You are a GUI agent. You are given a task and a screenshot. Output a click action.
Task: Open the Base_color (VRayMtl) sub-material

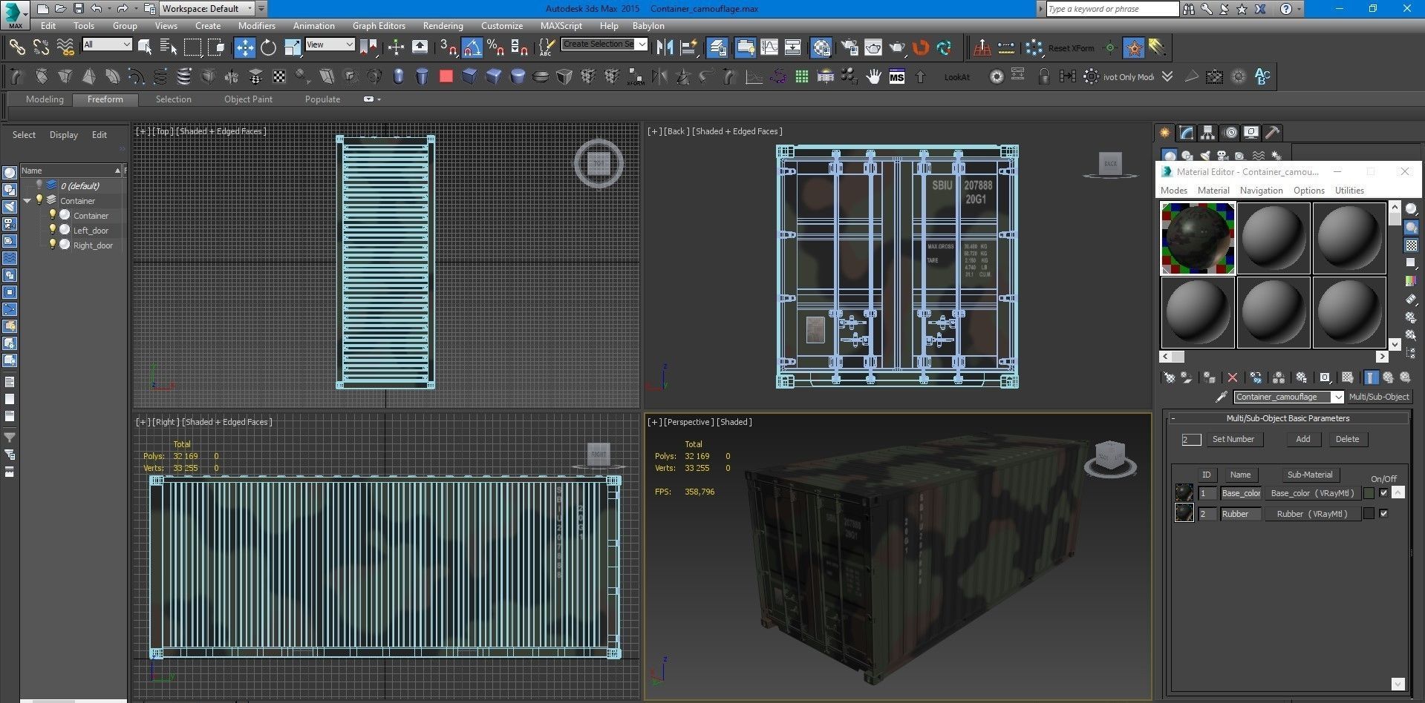pos(1312,493)
